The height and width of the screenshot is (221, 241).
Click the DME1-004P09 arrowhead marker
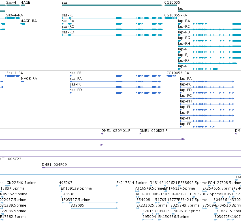click(x=44, y=168)
